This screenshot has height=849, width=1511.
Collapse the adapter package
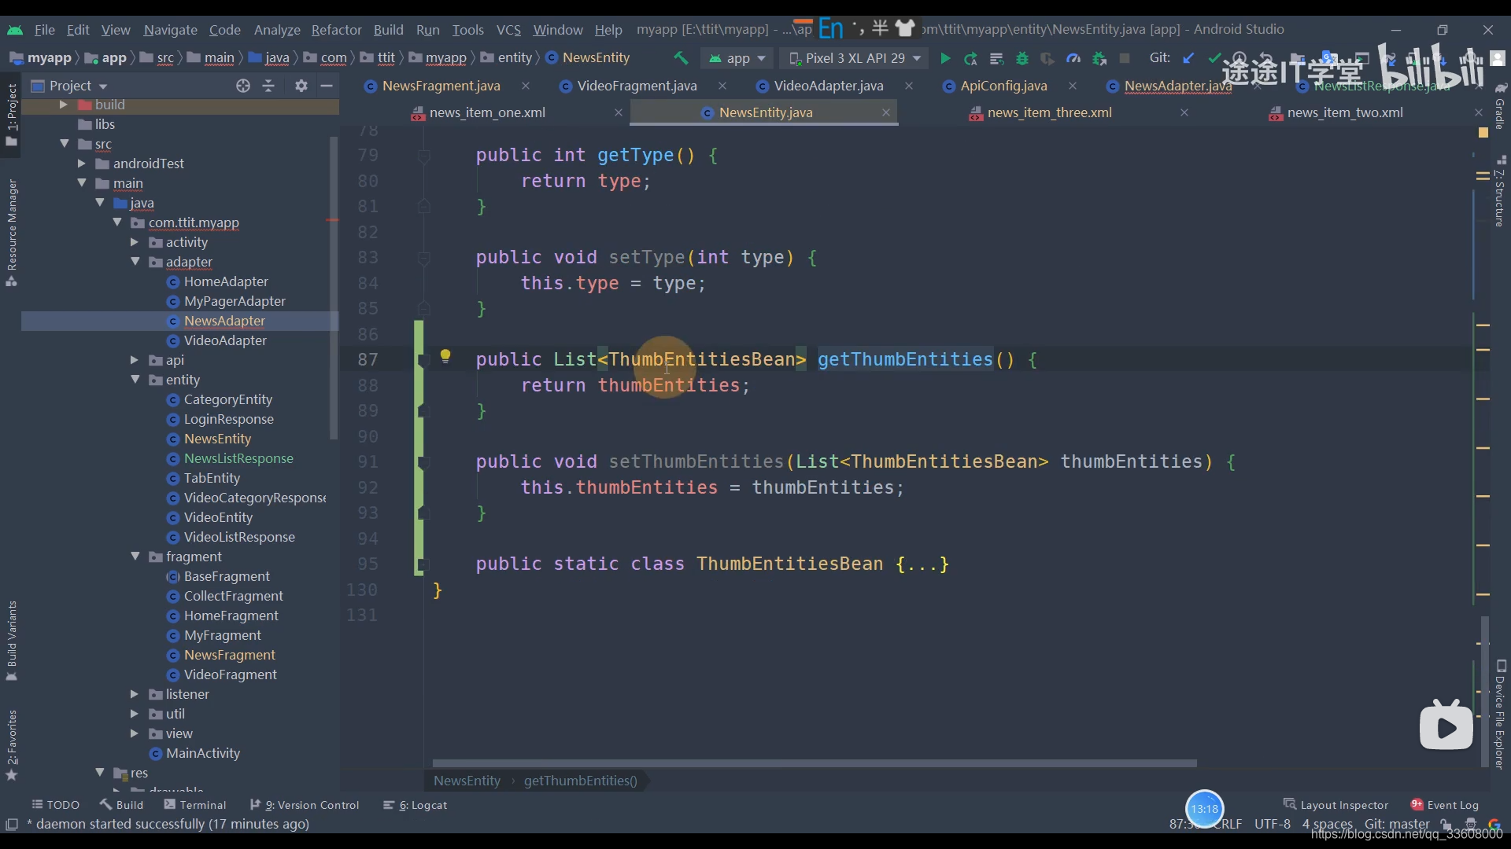click(135, 262)
